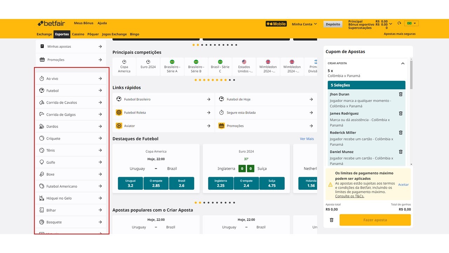Select the Golfe icon
449x253 pixels.
[42, 162]
